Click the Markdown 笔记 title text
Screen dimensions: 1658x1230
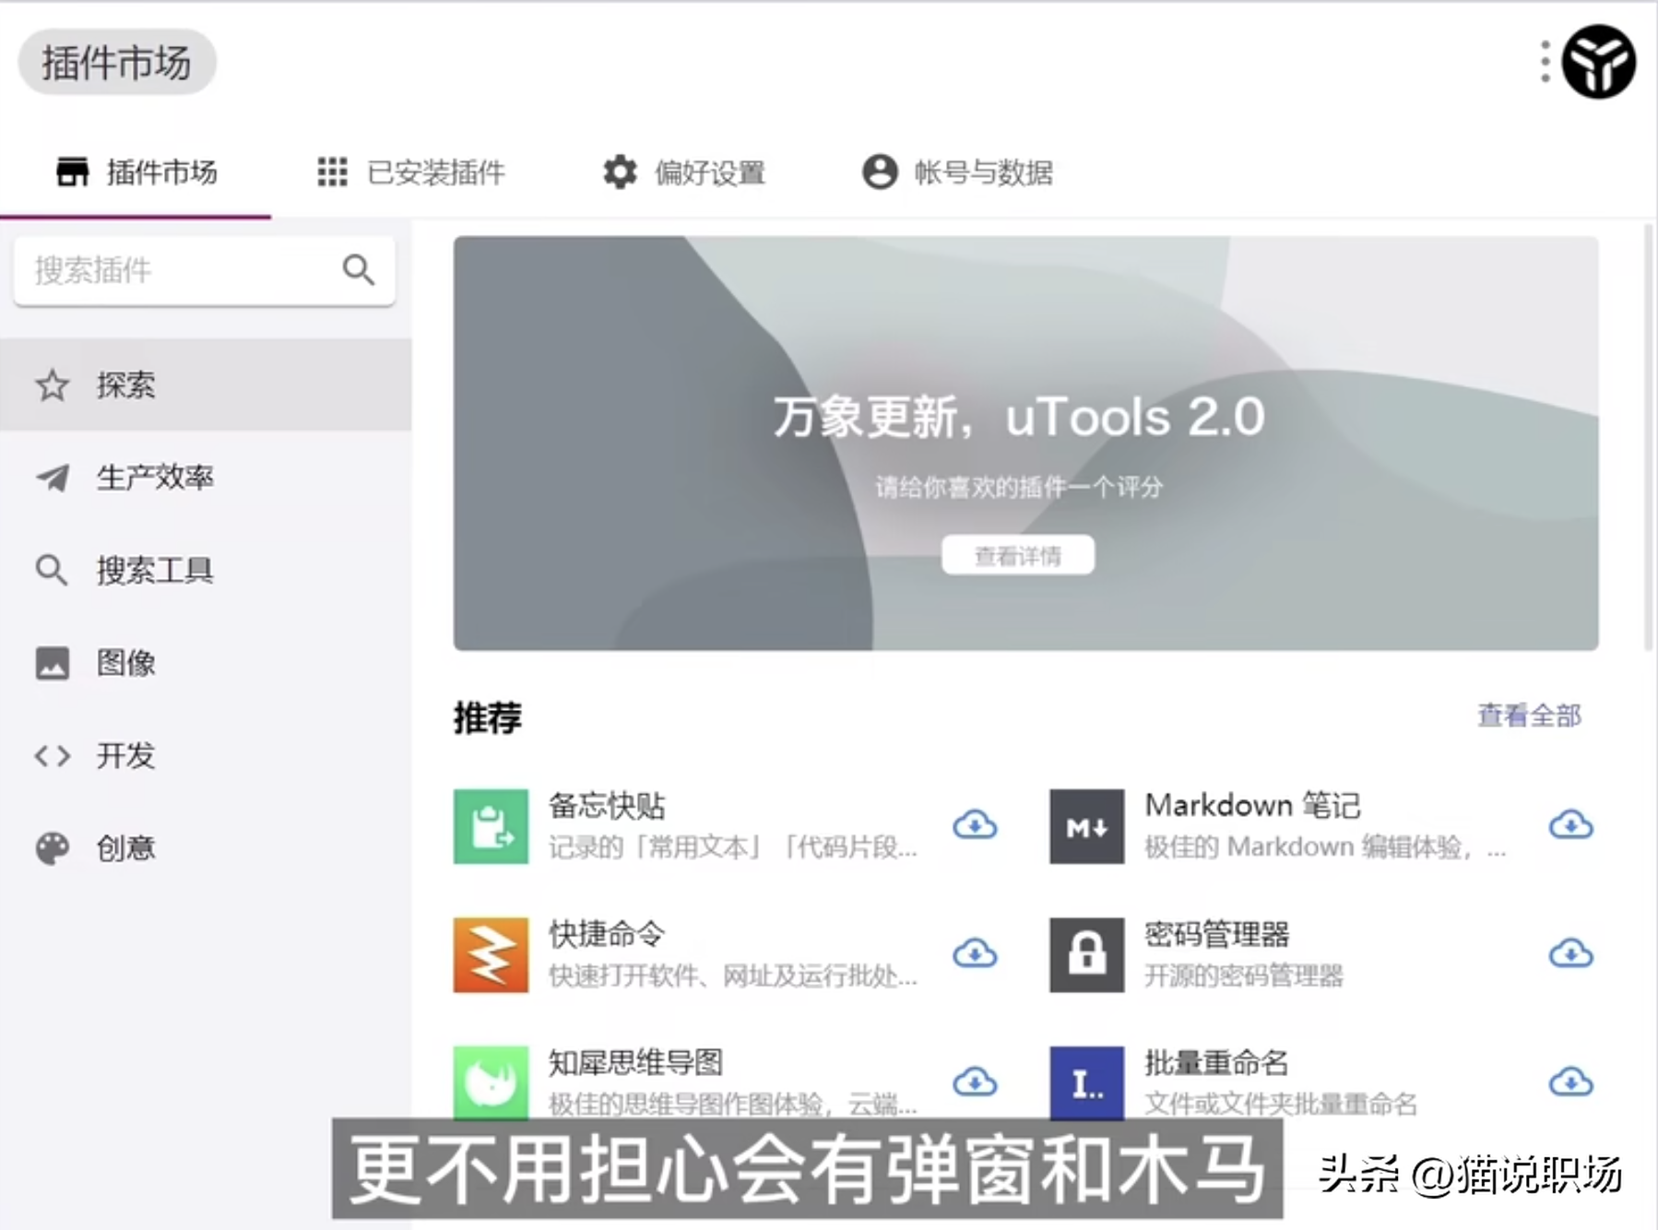pyautogui.click(x=1252, y=806)
